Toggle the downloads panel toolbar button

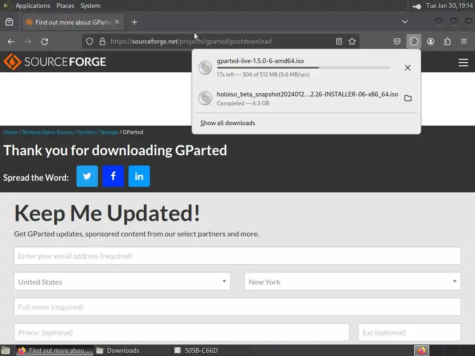(x=413, y=41)
